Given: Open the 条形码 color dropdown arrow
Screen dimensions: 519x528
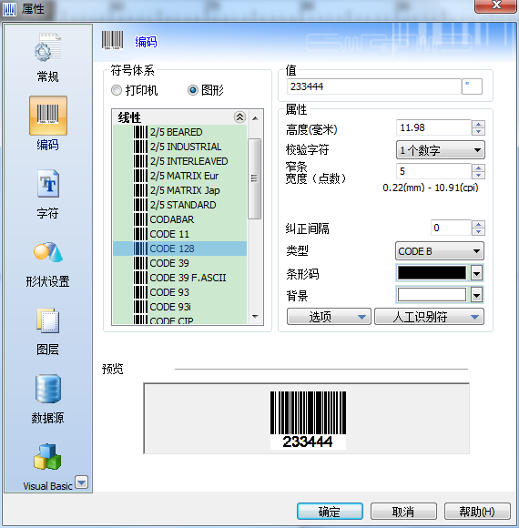Looking at the screenshot, I should click(476, 273).
